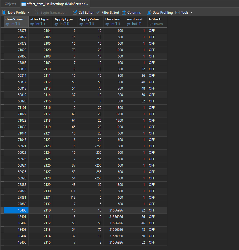
Task: Click itemVnum cell 27873
Action: click(16, 31)
